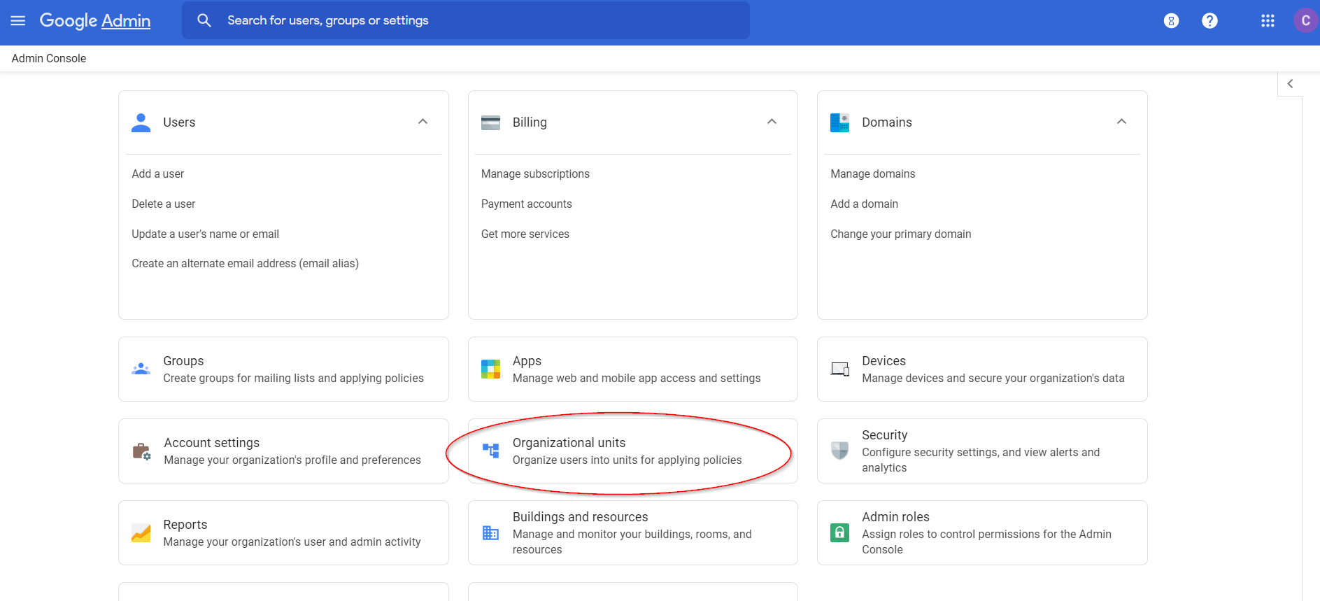The width and height of the screenshot is (1320, 601).
Task: Click the Organizational units hierarchy icon
Action: (x=491, y=451)
